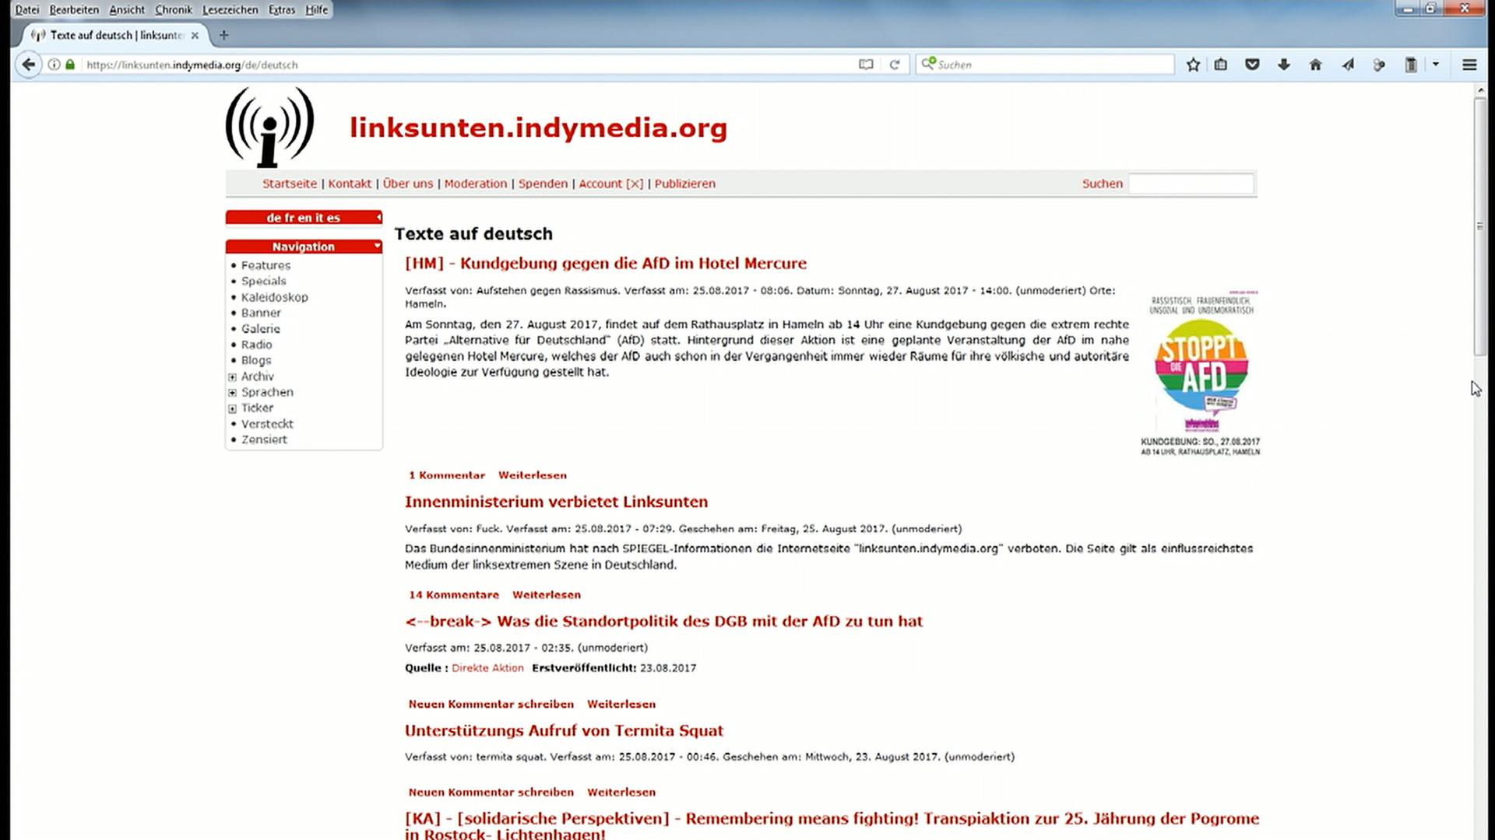Expand the Archiv tree item
The height and width of the screenshot is (840, 1495).
point(232,376)
